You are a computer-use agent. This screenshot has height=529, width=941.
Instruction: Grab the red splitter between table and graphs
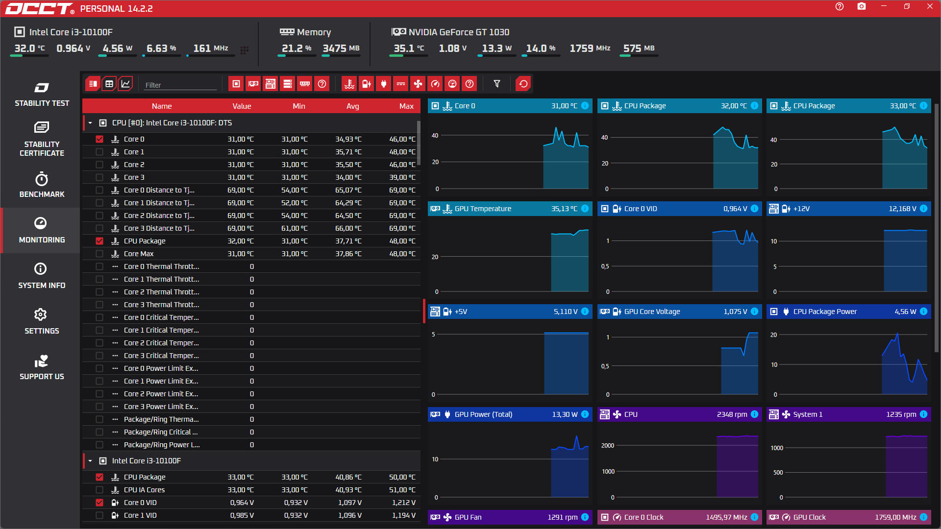[x=424, y=311]
